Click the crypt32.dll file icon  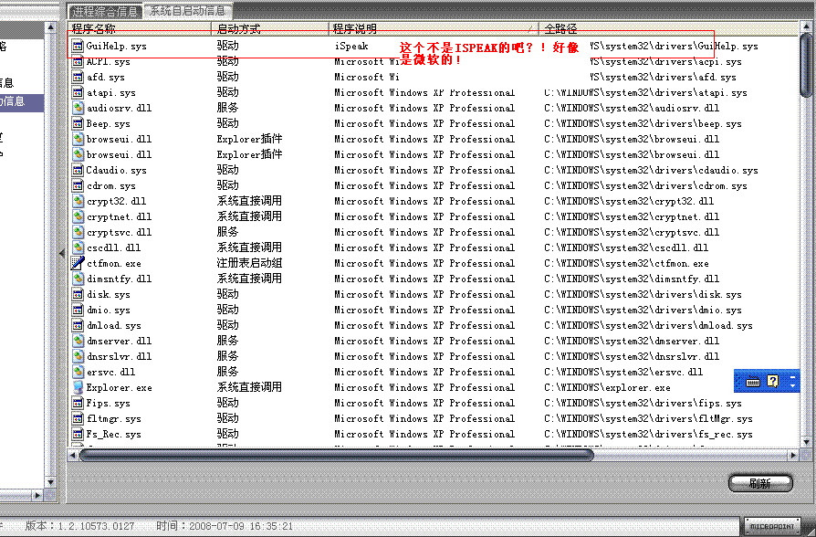[78, 201]
